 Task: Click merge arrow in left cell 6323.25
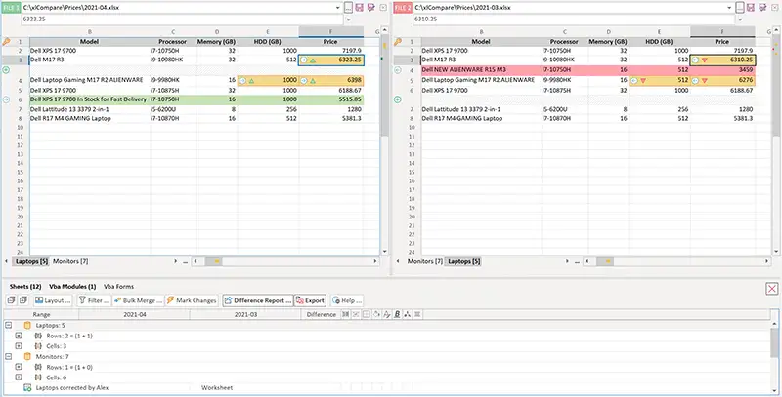304,60
